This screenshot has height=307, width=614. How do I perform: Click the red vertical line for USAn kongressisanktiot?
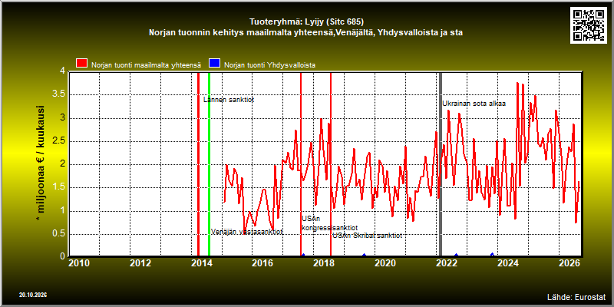[301, 164]
